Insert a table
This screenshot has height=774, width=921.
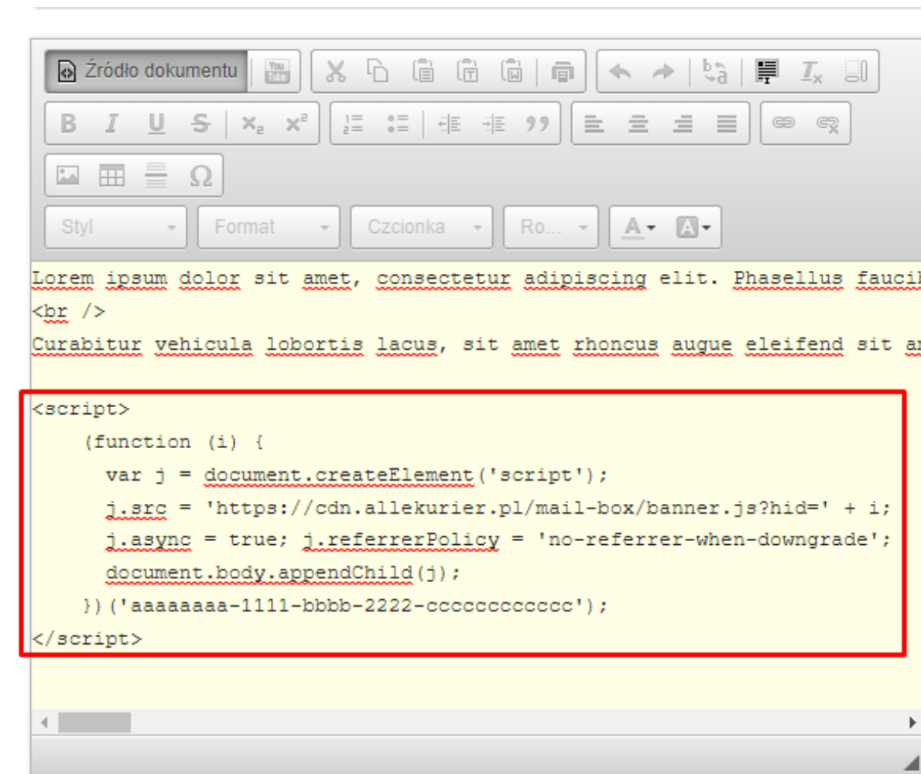(x=111, y=175)
